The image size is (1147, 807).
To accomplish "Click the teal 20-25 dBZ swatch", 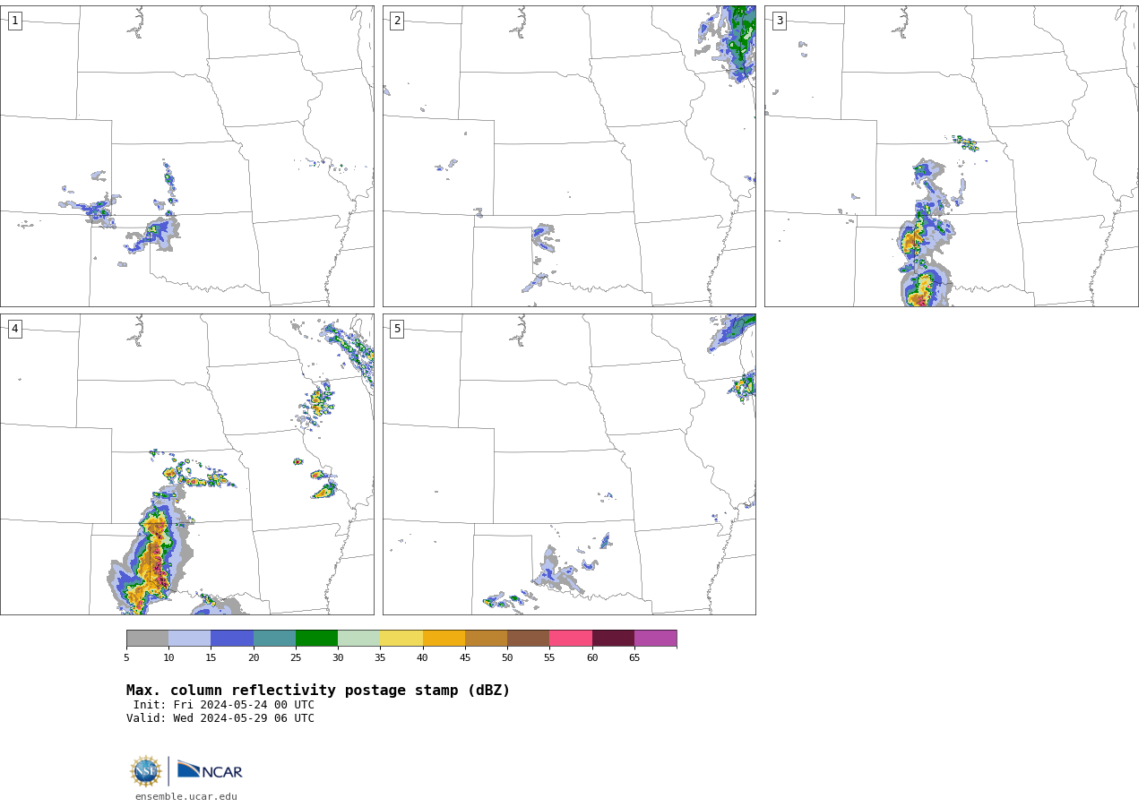I will coord(274,639).
